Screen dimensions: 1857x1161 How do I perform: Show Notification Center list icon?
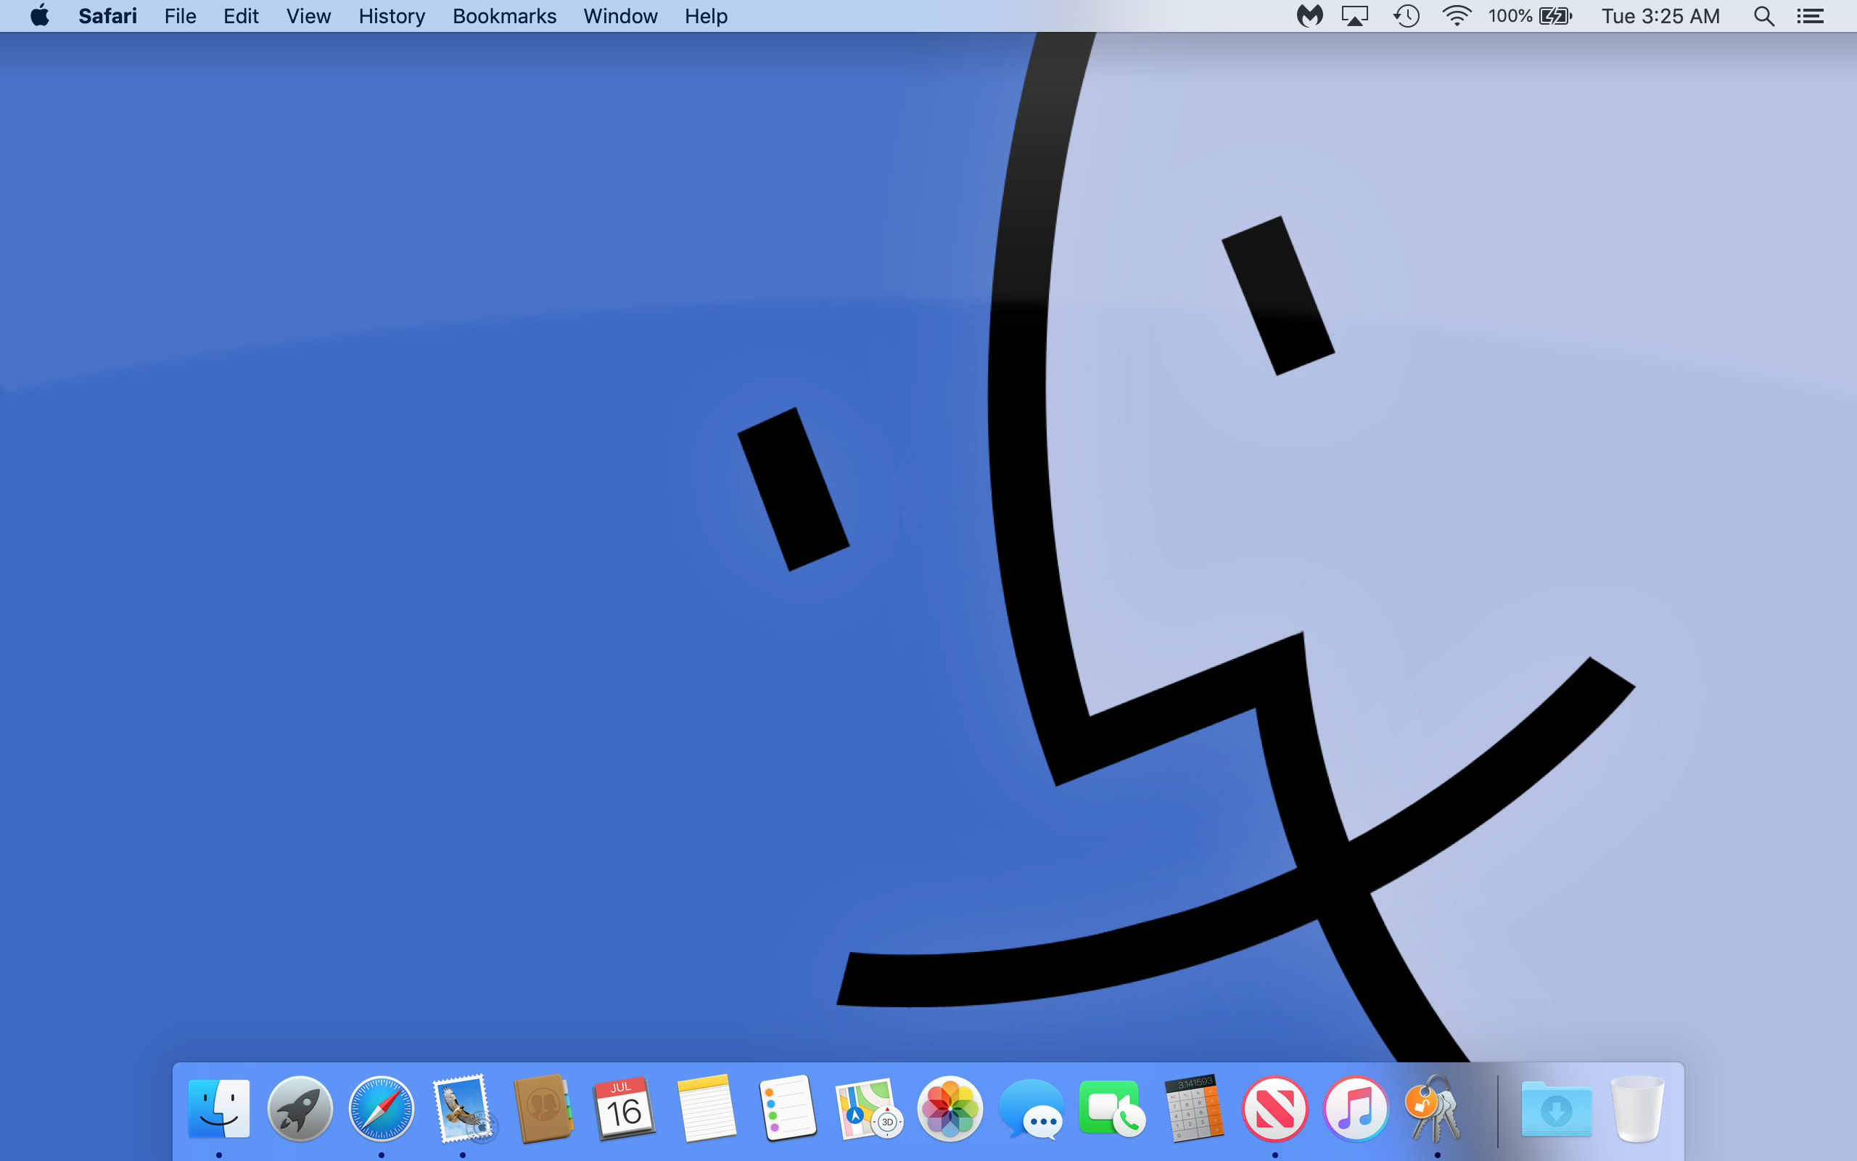1810,16
